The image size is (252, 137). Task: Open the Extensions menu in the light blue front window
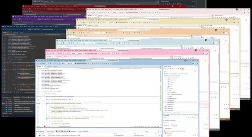pos(75,61)
